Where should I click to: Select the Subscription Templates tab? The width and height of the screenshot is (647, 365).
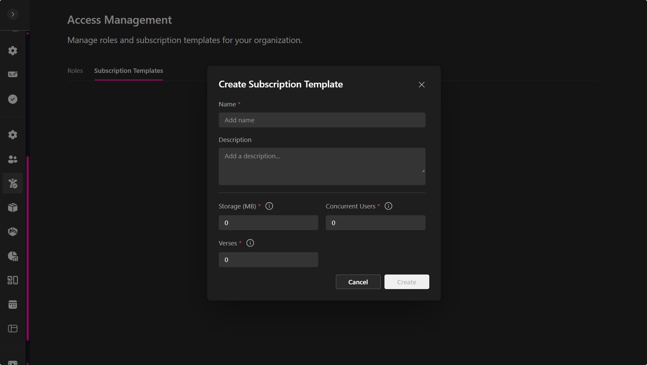[128, 70]
